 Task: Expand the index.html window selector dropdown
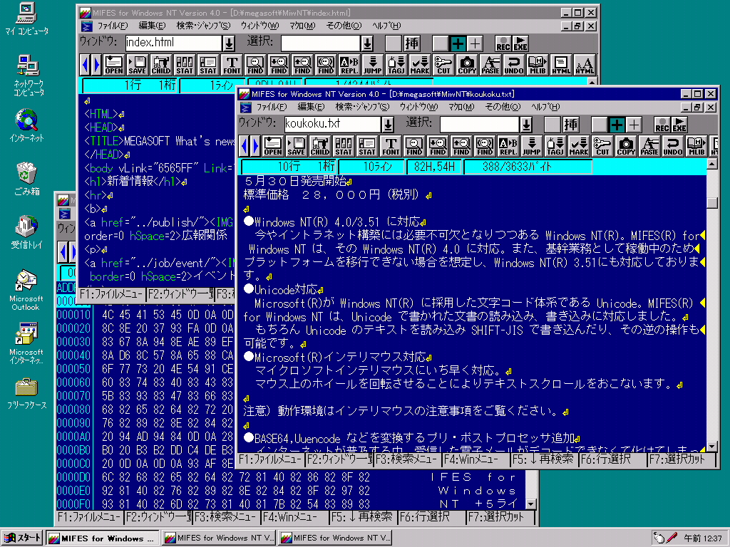[x=229, y=43]
